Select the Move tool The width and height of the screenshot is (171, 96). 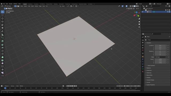(x=2, y=18)
